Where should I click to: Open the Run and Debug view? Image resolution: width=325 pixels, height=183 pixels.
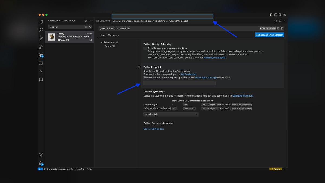41,47
